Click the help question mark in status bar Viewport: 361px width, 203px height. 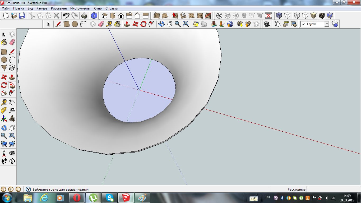coord(28,189)
